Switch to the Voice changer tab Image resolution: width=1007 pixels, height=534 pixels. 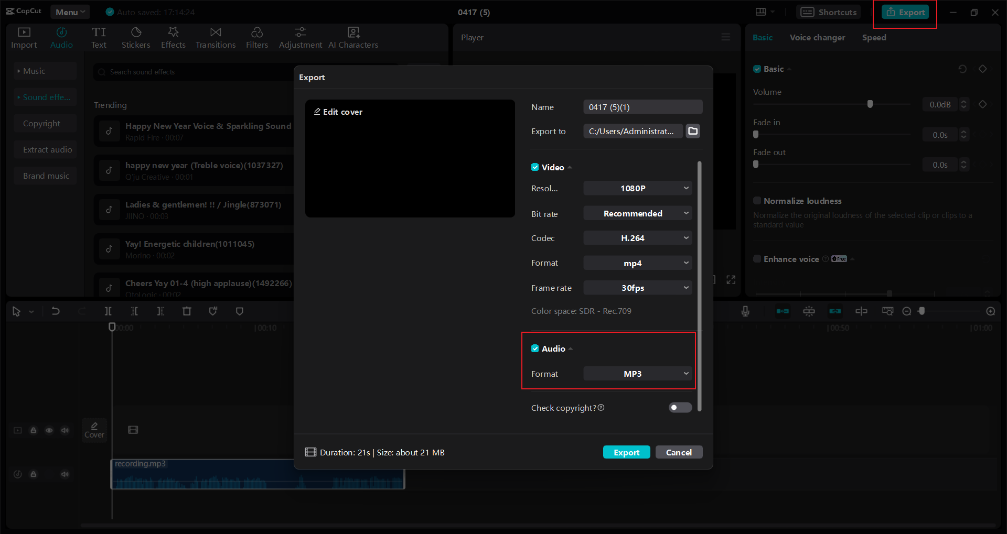817,38
